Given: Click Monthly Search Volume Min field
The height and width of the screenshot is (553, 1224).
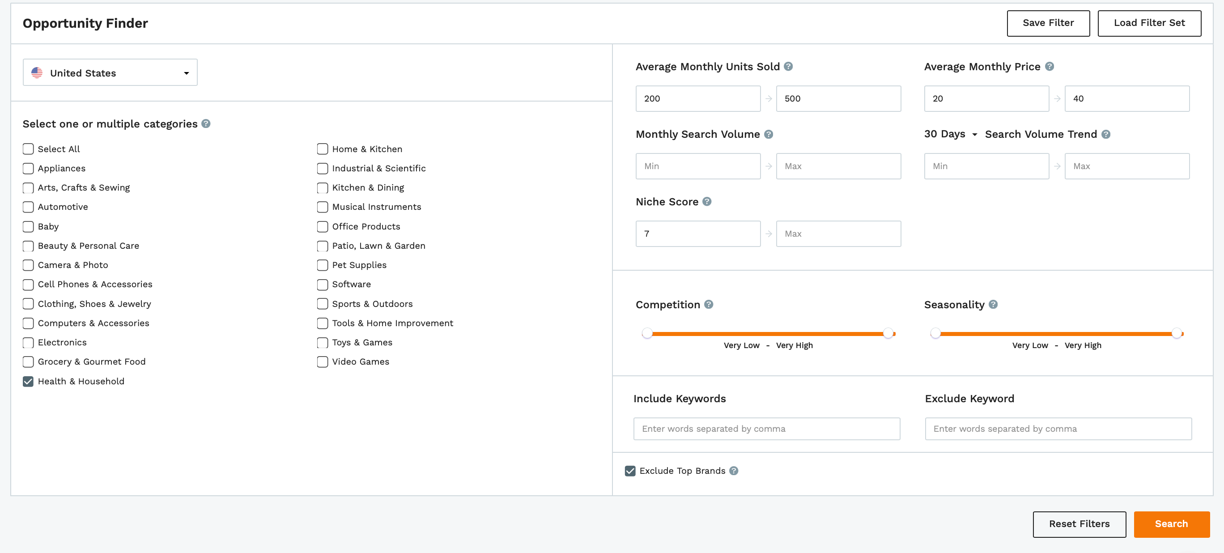Looking at the screenshot, I should pos(698,166).
